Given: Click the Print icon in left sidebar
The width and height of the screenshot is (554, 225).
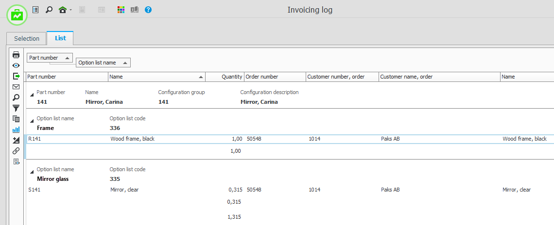Looking at the screenshot, I should pos(16,55).
